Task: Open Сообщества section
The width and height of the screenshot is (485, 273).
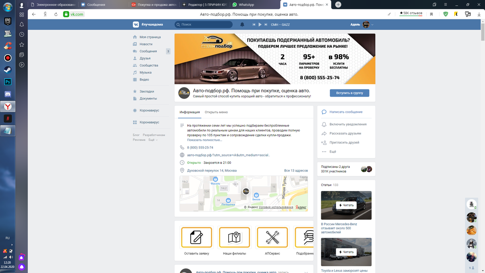Action: 150,65
